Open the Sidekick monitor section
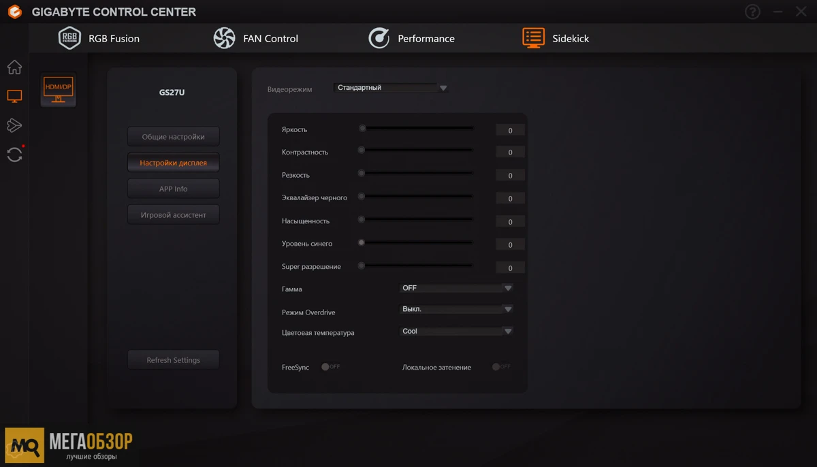 pyautogui.click(x=556, y=38)
